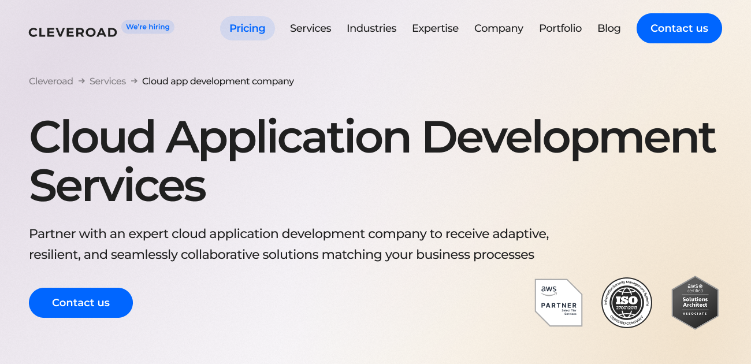Navigate to the Cleveroad breadcrumb link
The image size is (751, 364).
tap(51, 81)
